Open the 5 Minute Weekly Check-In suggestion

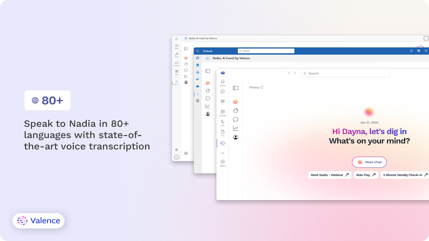tap(405, 175)
